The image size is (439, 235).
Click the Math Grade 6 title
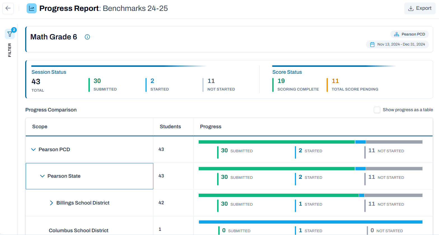54,37
